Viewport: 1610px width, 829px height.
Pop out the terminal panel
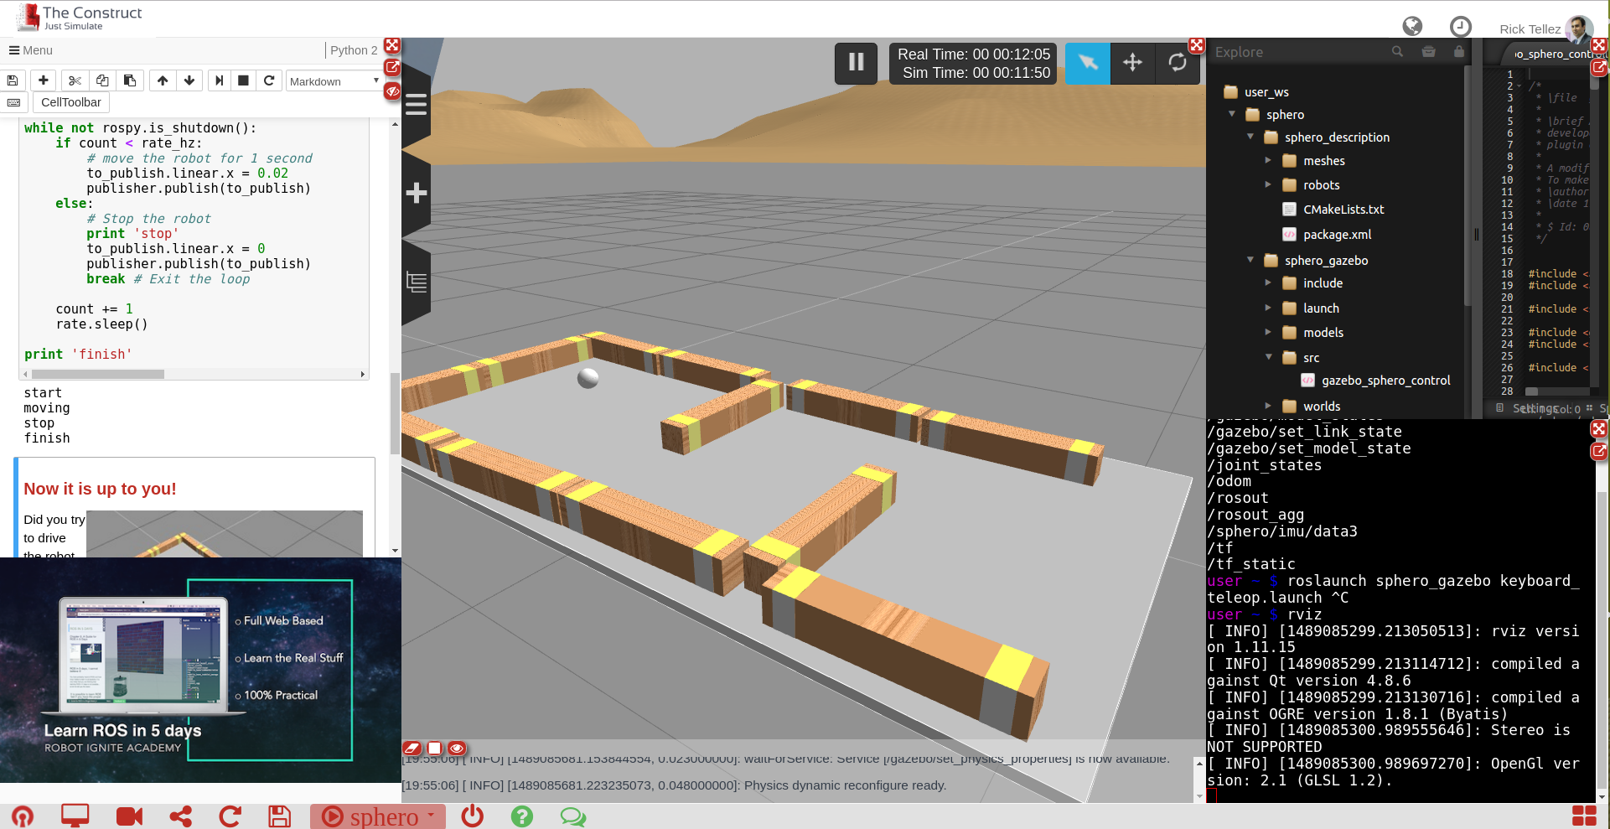1598,451
